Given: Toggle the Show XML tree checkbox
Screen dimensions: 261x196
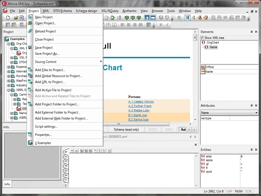Looking at the screenshot, I should tap(202, 38).
